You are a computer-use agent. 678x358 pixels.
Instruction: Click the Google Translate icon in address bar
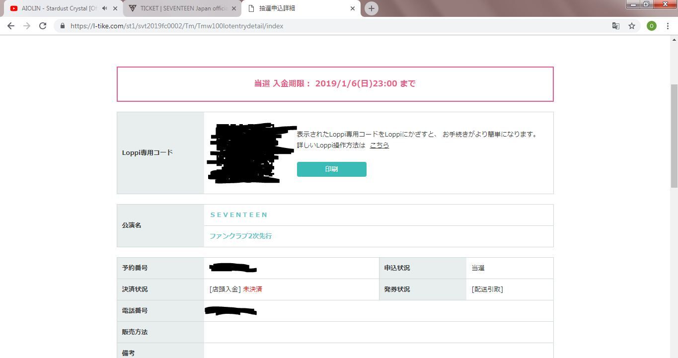click(615, 26)
